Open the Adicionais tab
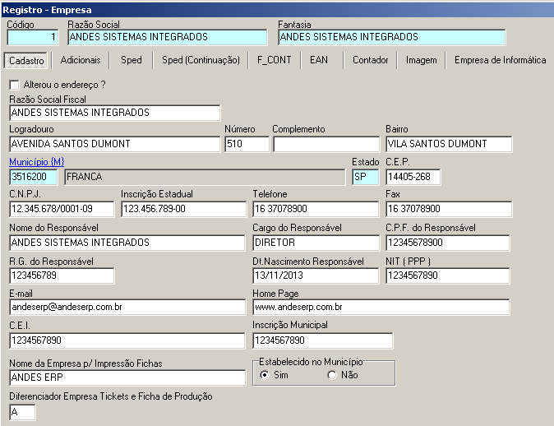This screenshot has width=554, height=426. coord(81,60)
